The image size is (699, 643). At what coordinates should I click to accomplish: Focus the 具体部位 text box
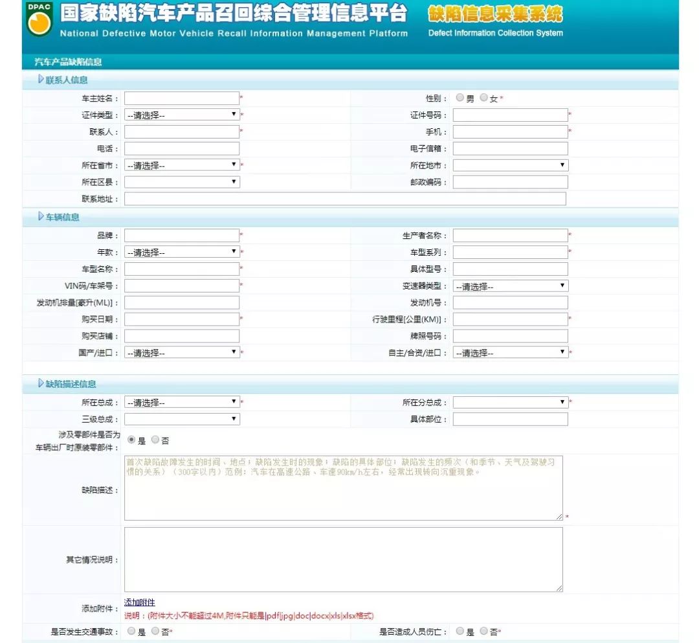[x=511, y=419]
